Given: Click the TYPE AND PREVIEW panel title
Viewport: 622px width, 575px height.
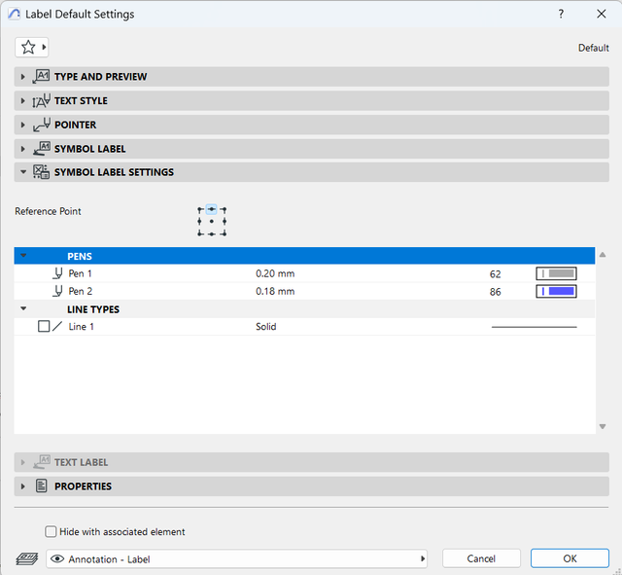Looking at the screenshot, I should (100, 77).
